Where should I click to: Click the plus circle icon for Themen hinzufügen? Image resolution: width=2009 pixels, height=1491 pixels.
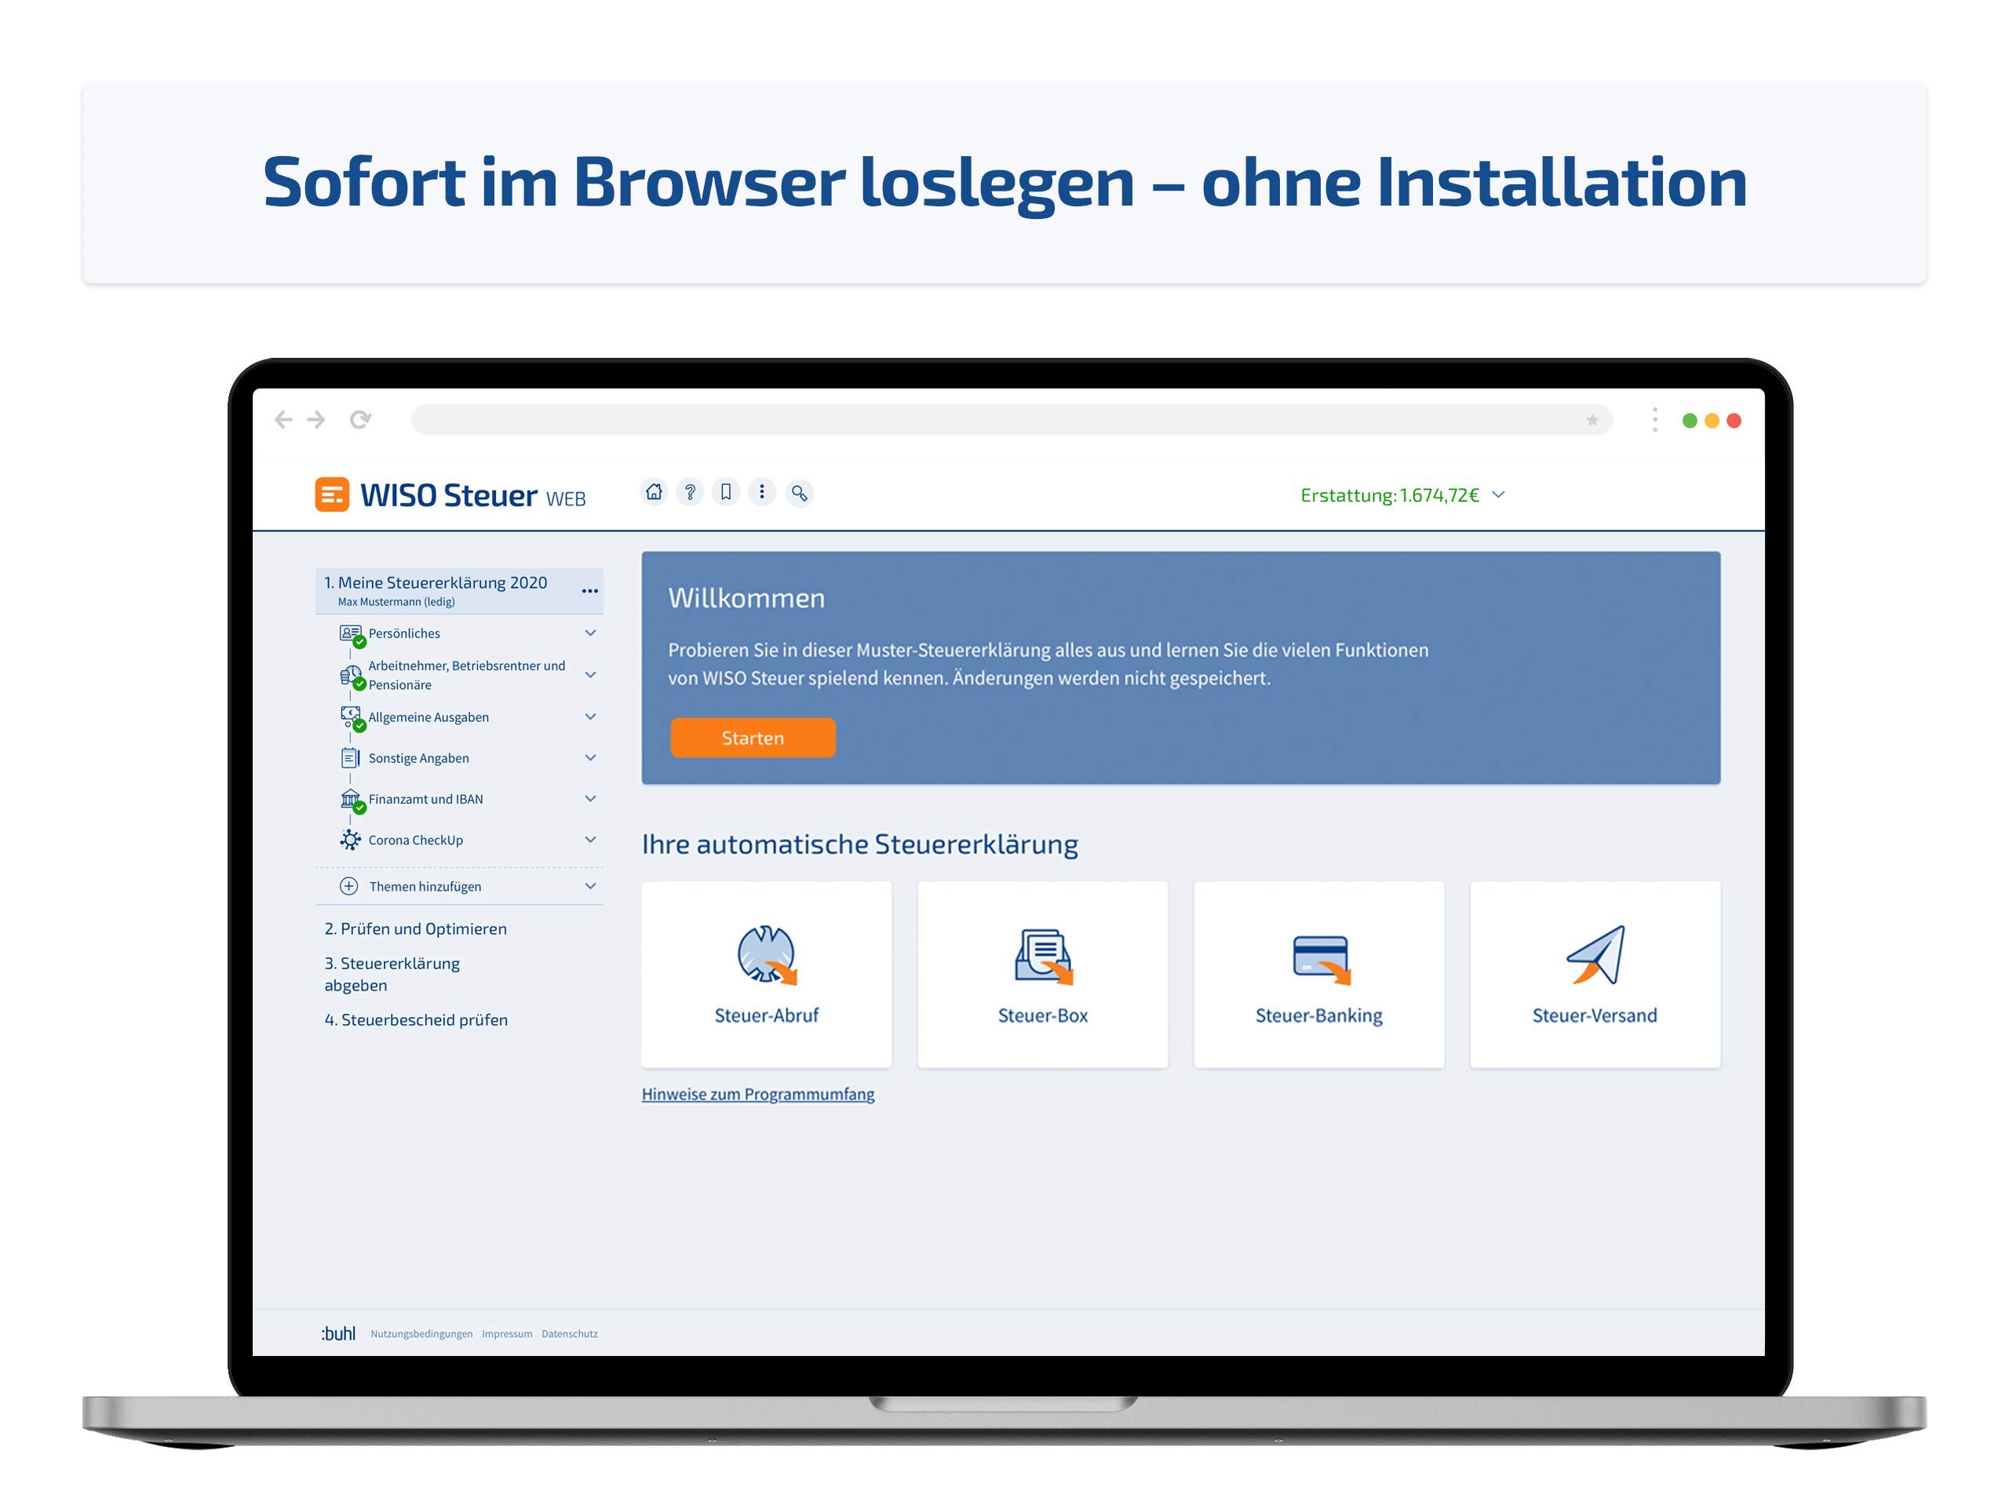coord(348,886)
